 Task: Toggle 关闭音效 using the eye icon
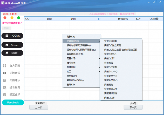click(x=4, y=73)
